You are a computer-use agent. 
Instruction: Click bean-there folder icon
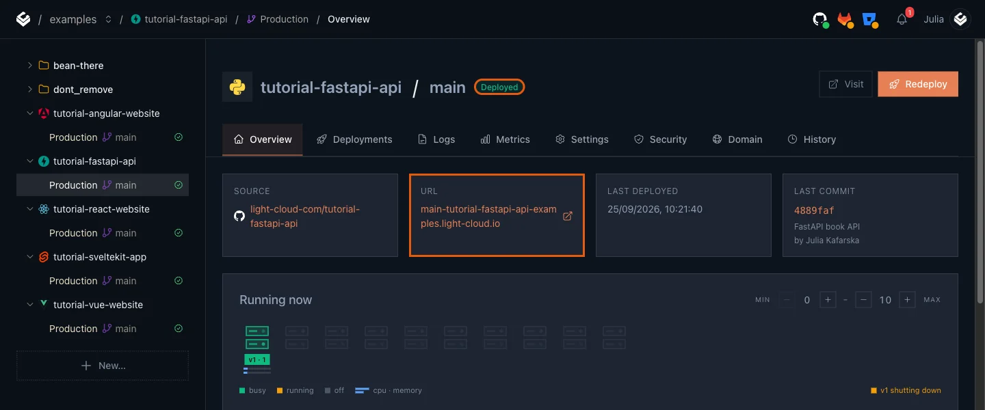pyautogui.click(x=44, y=66)
